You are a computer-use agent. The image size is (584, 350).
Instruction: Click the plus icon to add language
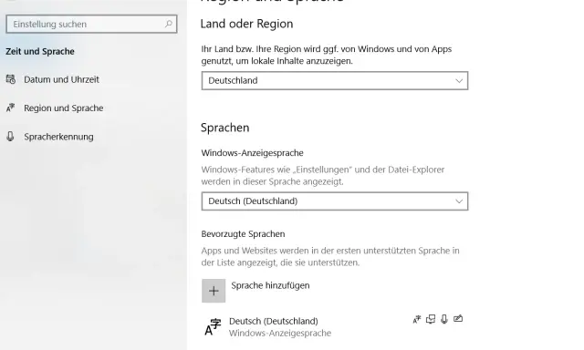214,291
